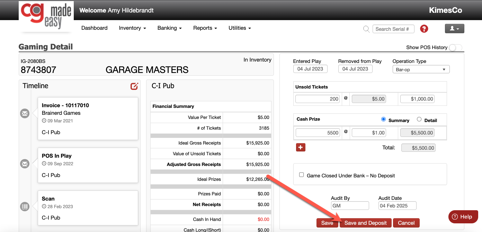Click the Entered Play date field

point(310,69)
